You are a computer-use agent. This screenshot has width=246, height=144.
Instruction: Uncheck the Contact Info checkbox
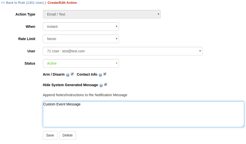(x=105, y=74)
